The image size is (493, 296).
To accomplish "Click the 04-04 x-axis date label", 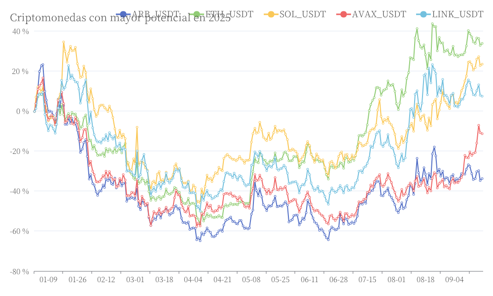I will pyautogui.click(x=193, y=280).
